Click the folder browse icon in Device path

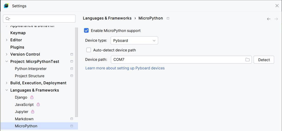(248, 60)
